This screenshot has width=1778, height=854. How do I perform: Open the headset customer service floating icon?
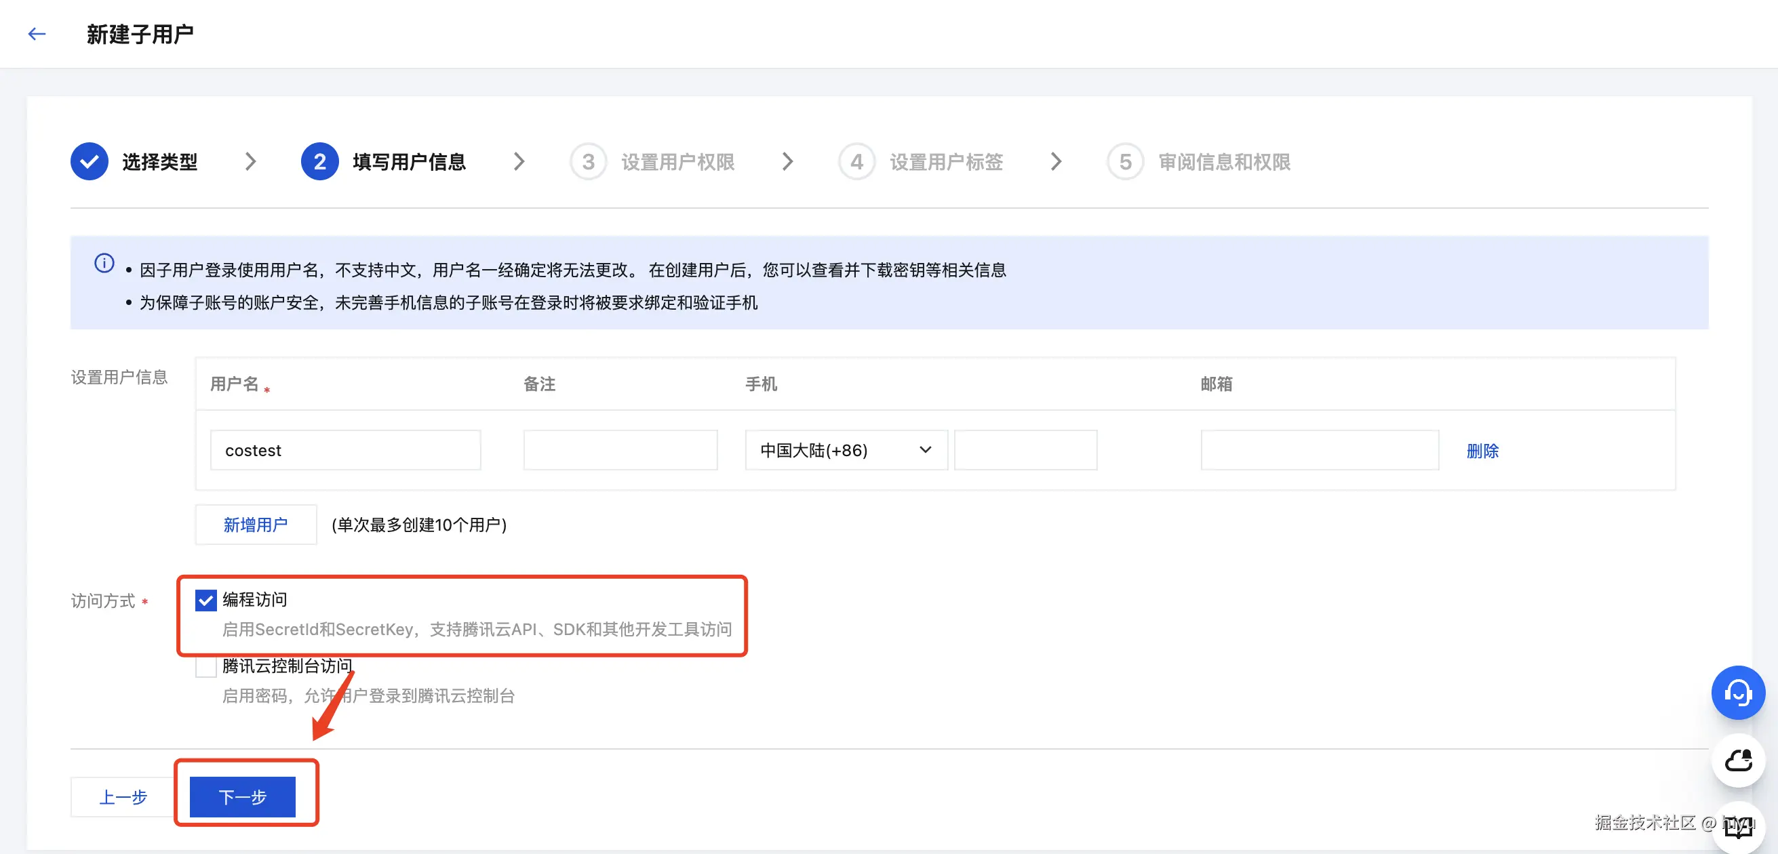pyautogui.click(x=1737, y=692)
